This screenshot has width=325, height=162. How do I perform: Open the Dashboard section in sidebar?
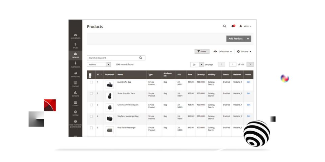(75, 36)
